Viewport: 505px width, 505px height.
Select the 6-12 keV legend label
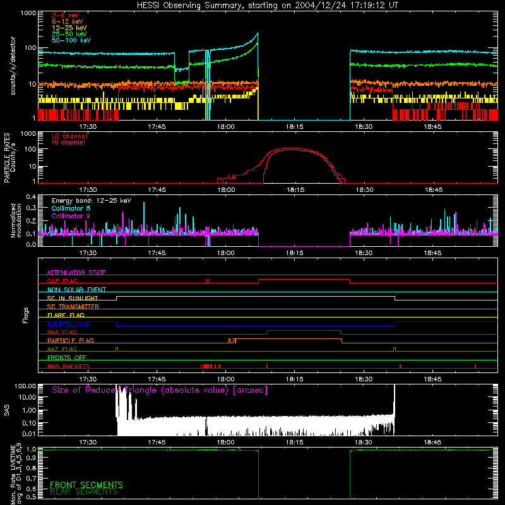(68, 21)
